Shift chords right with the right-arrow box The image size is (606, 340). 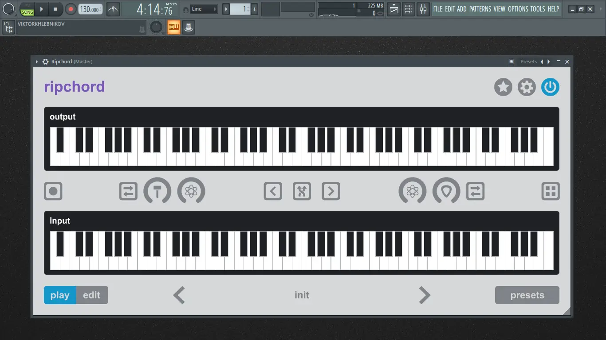click(331, 191)
